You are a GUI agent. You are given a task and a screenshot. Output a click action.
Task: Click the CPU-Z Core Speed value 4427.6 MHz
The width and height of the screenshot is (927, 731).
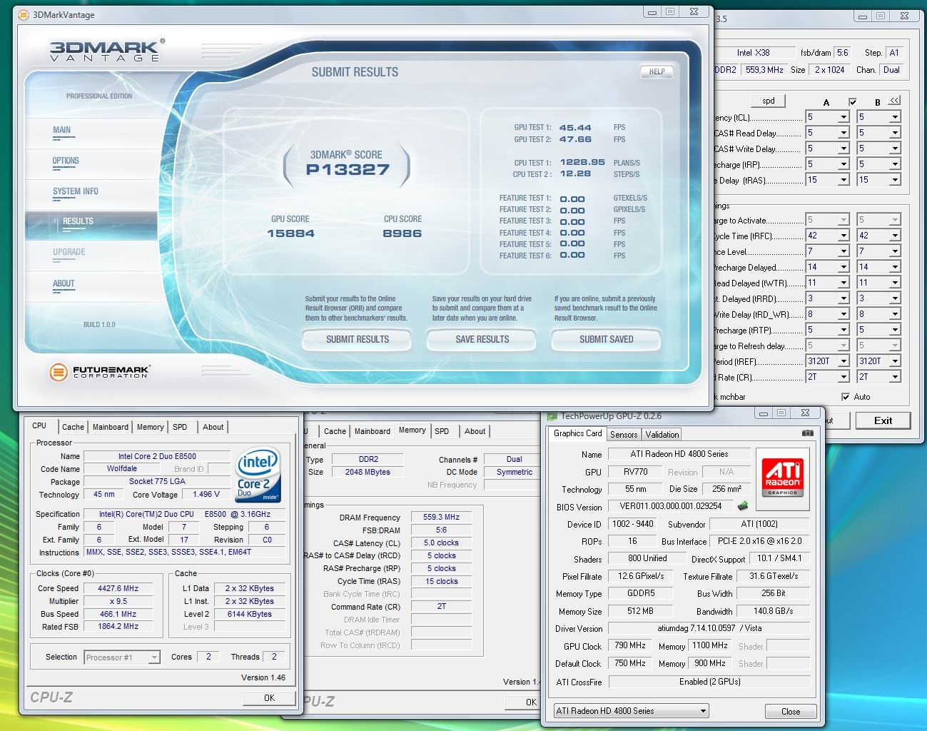pos(118,589)
